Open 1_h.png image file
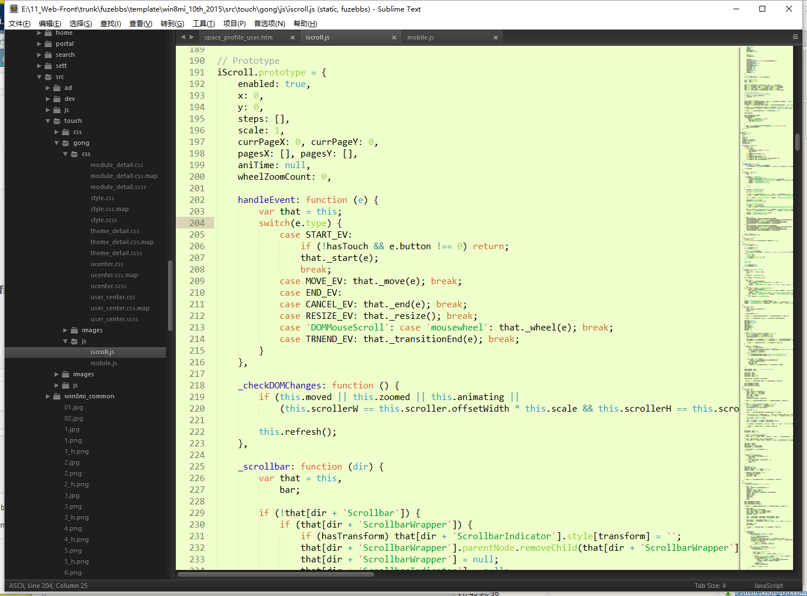Image resolution: width=807 pixels, height=596 pixels. [x=77, y=451]
